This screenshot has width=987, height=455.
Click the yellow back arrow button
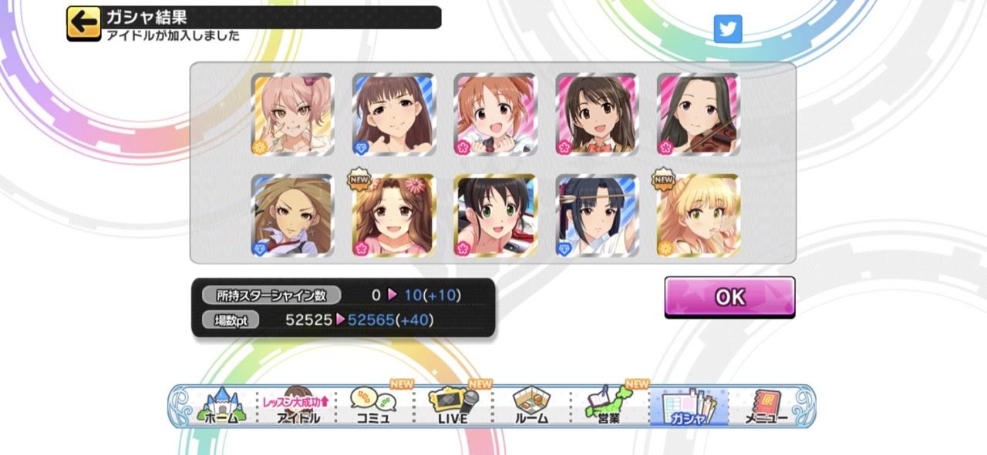(83, 23)
